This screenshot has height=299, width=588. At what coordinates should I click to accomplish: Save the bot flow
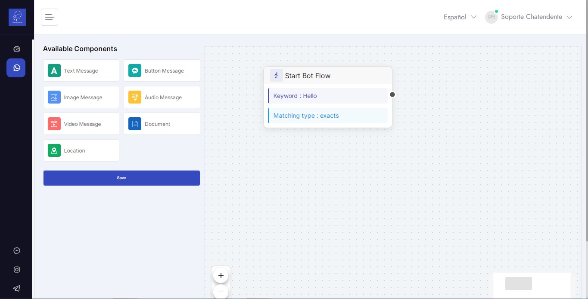pyautogui.click(x=121, y=178)
